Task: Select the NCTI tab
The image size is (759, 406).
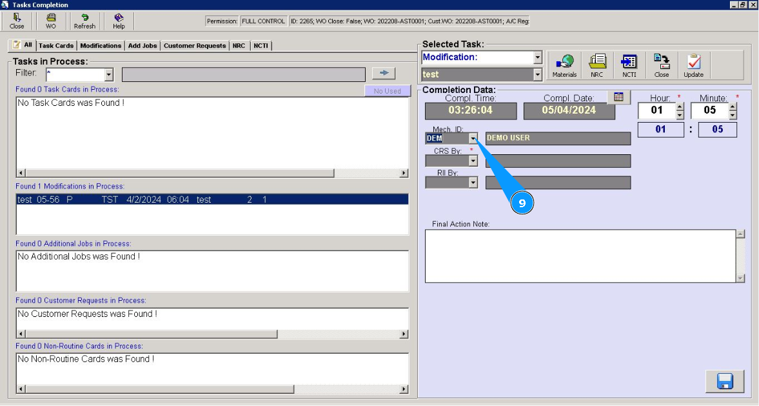Action: pyautogui.click(x=261, y=46)
